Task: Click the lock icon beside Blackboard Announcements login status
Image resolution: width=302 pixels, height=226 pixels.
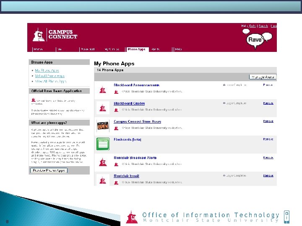Action: pyautogui.click(x=224, y=85)
